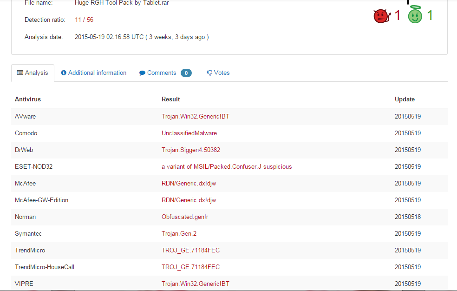
Task: Click the 11 / 56 detection ratio
Action: 84,20
